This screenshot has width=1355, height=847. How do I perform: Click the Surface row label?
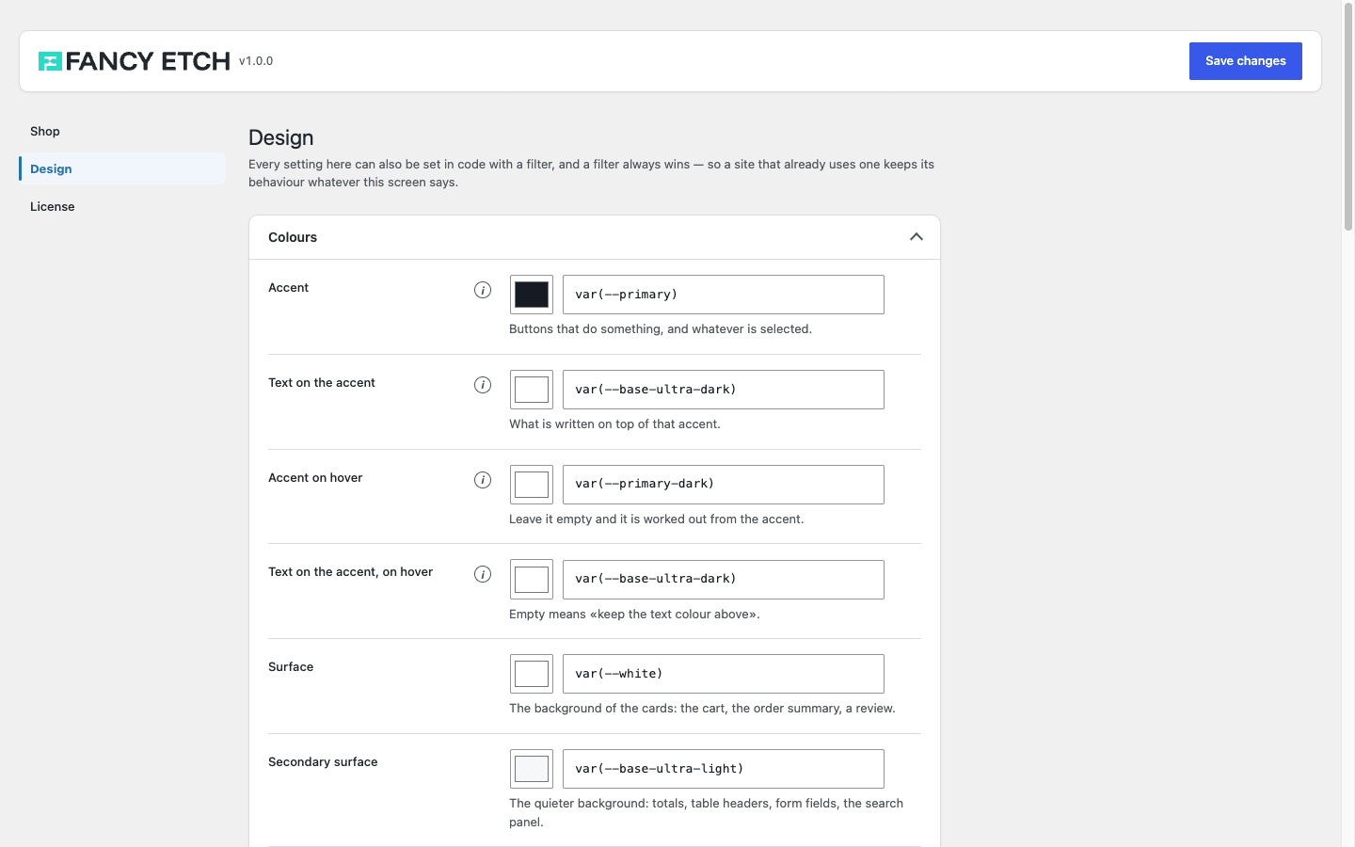coord(291,666)
